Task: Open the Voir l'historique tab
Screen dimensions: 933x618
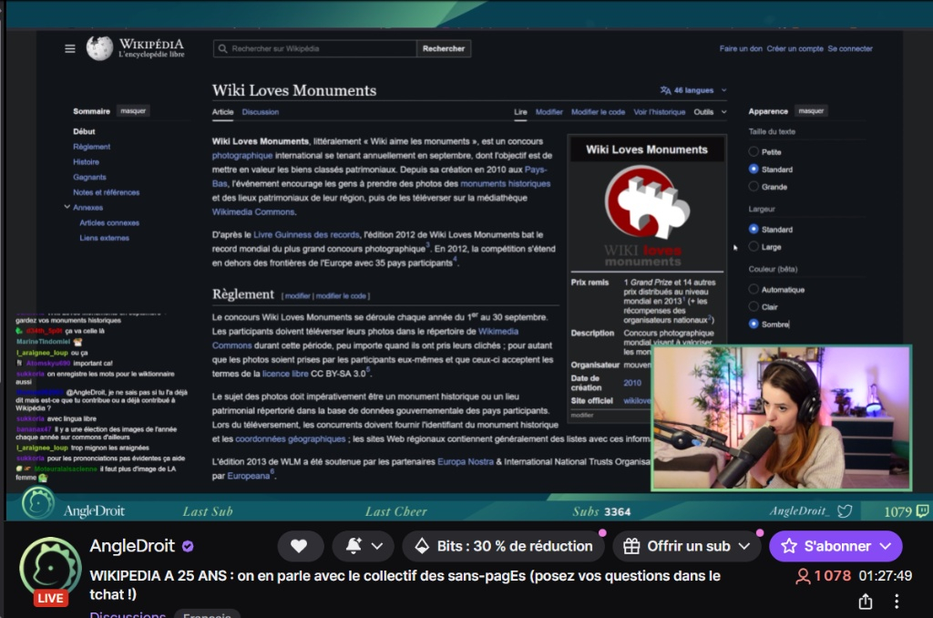Action: (x=659, y=112)
